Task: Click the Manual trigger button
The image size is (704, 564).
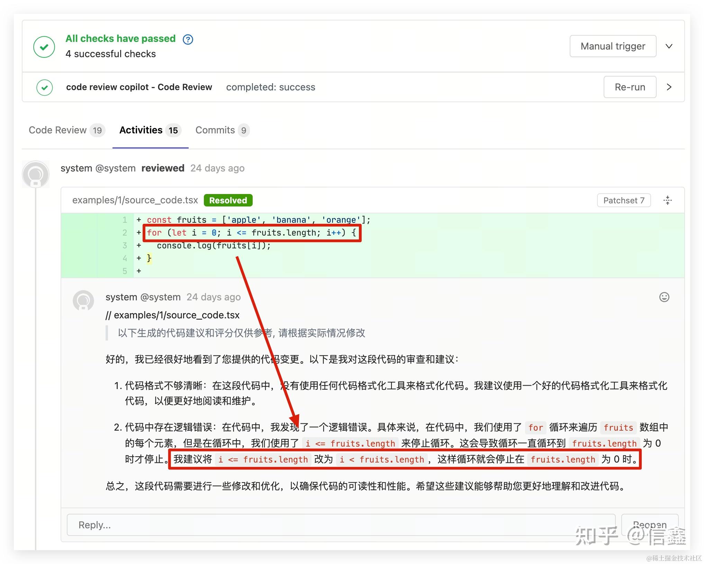Action: pyautogui.click(x=613, y=46)
